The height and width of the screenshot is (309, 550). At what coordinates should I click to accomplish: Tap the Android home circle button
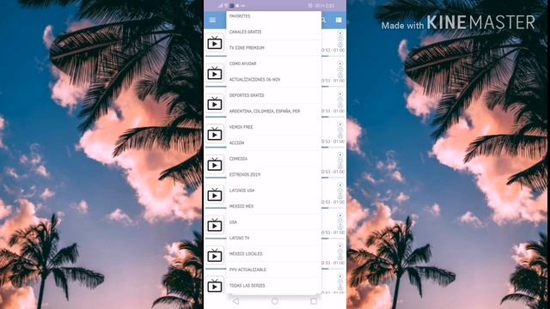(275, 301)
